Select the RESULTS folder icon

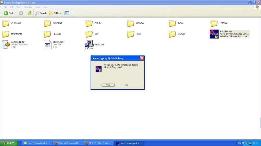(47, 34)
